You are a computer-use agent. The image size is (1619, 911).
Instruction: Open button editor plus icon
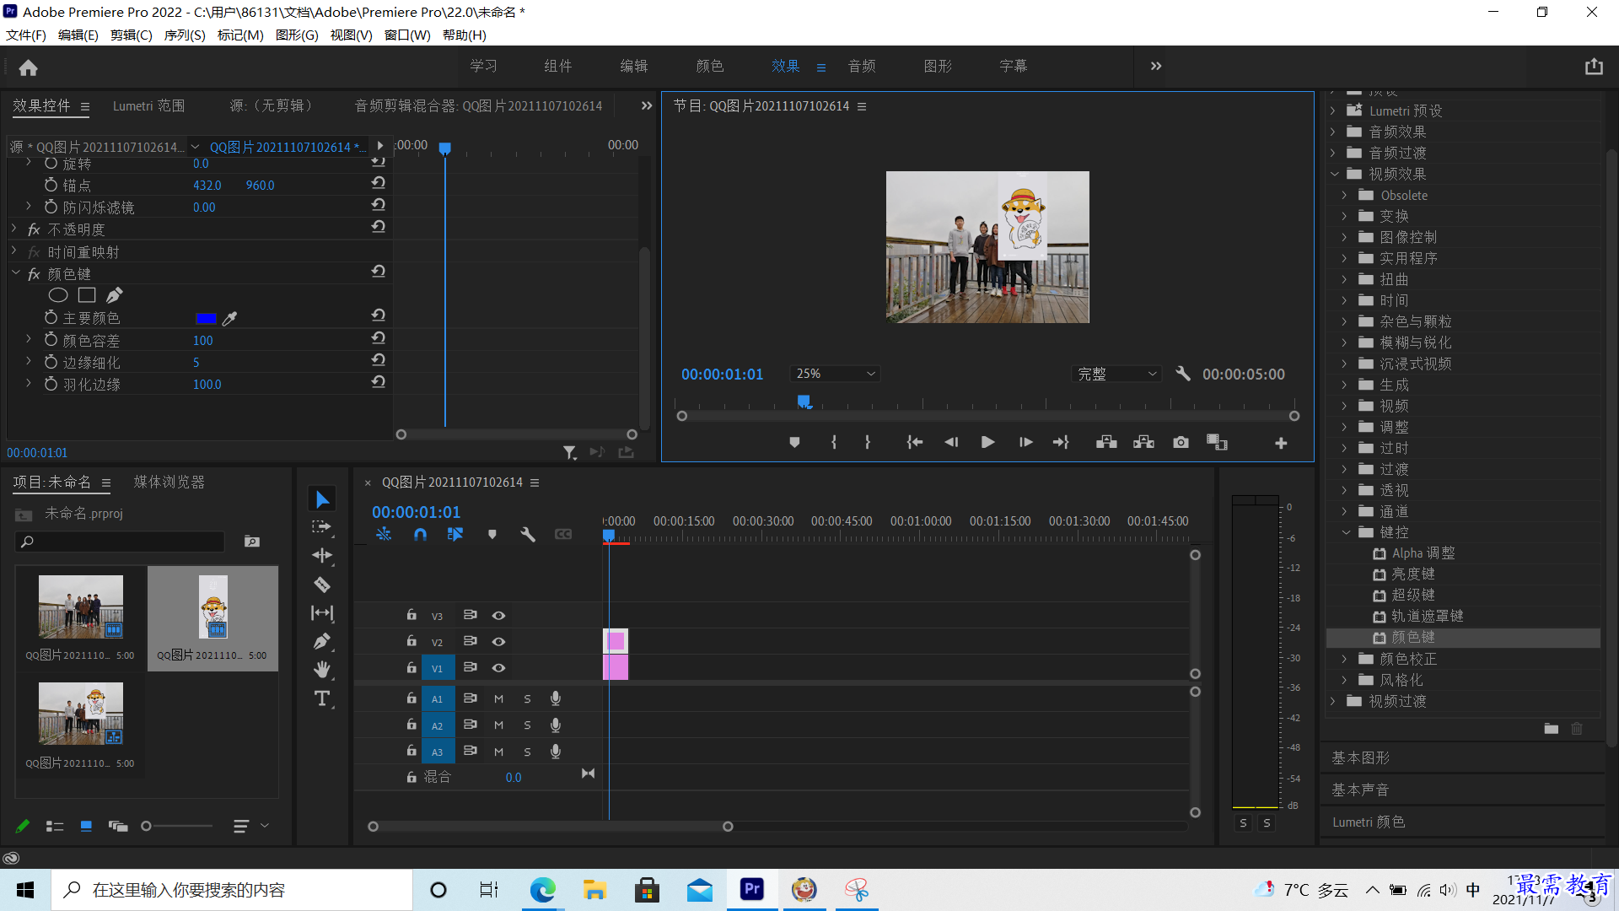[1281, 443]
